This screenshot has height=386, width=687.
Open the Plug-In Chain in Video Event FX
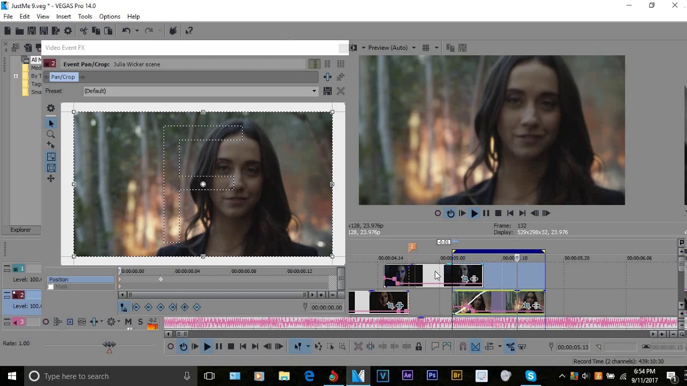[x=327, y=77]
